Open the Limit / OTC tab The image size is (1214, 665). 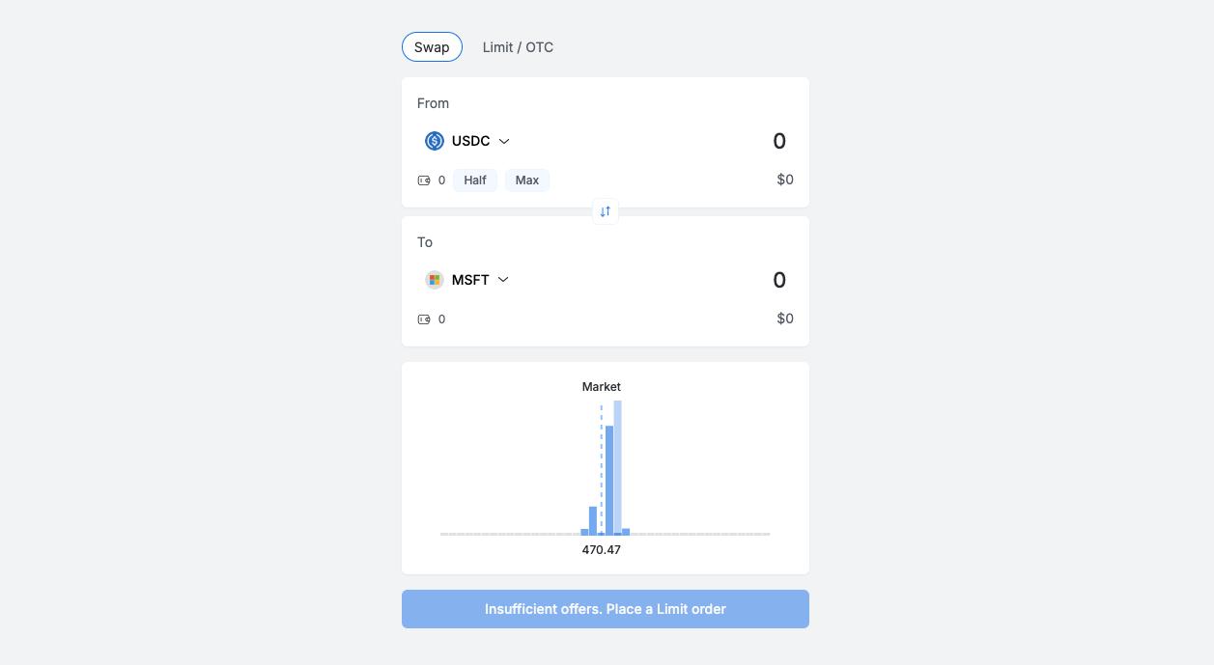(518, 47)
